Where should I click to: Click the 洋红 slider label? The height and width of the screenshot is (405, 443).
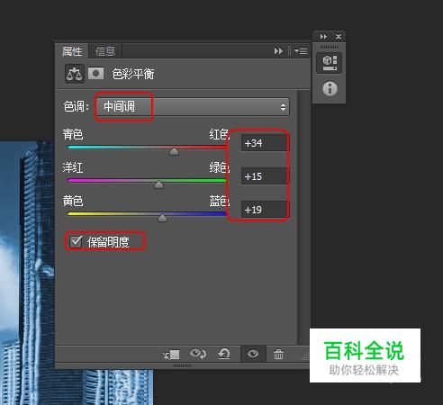point(73,167)
